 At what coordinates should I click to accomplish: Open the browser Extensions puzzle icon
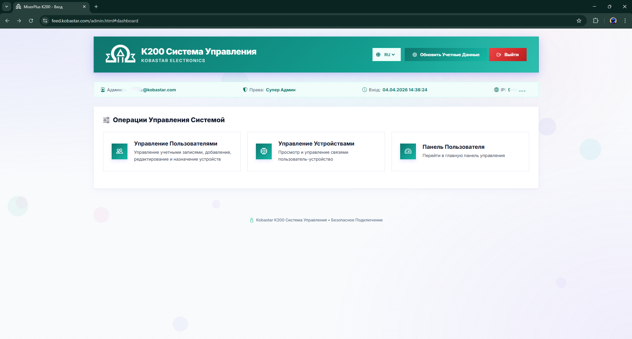[595, 21]
